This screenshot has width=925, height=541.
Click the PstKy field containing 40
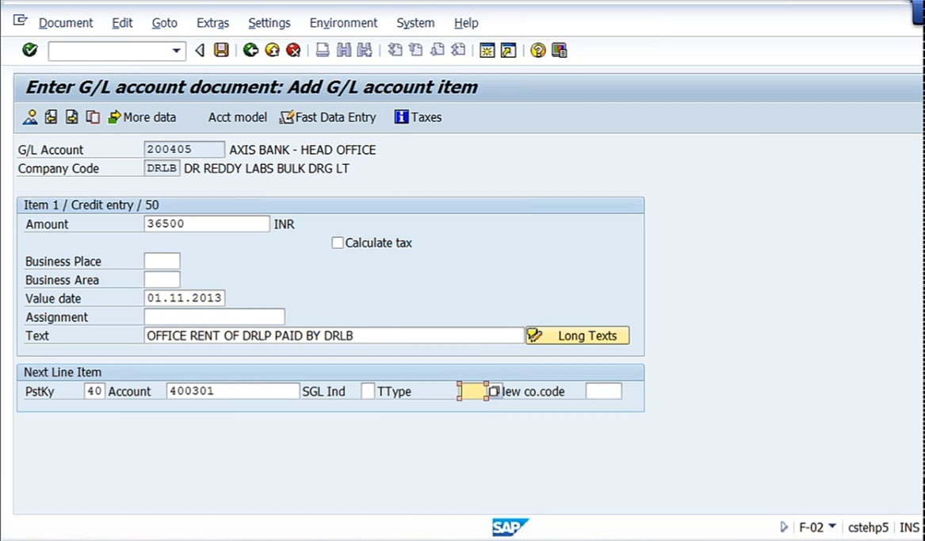click(94, 391)
